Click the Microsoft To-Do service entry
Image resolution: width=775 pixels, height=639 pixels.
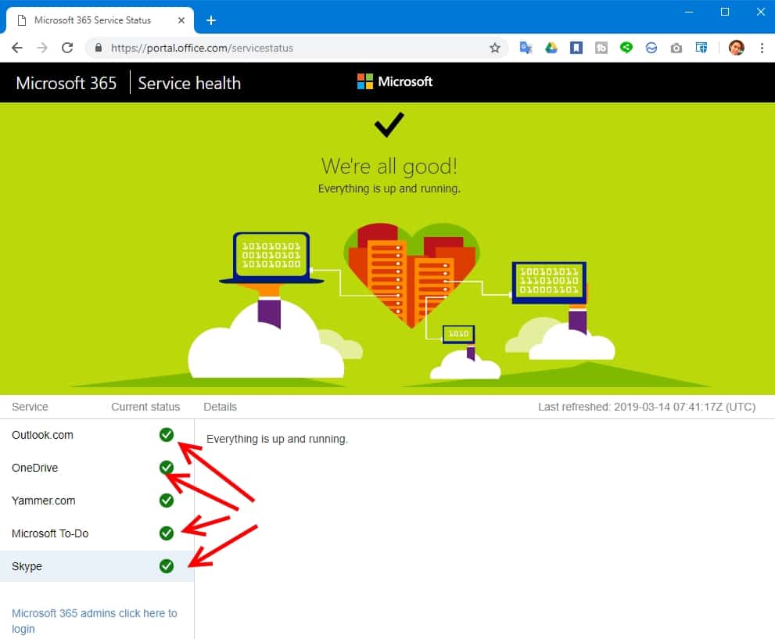51,533
